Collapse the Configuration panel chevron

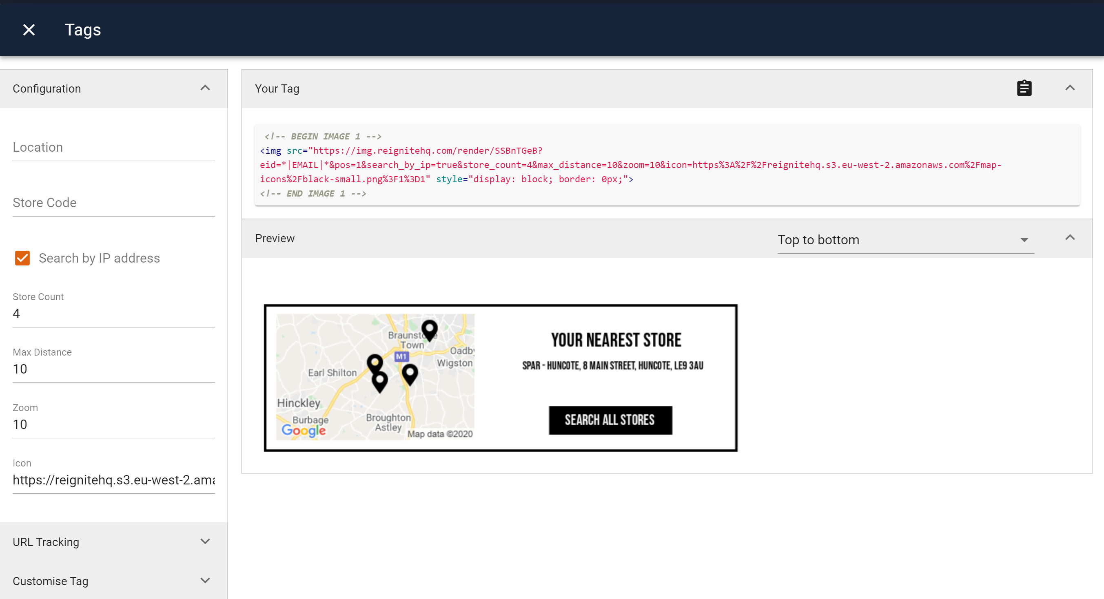[x=205, y=88]
